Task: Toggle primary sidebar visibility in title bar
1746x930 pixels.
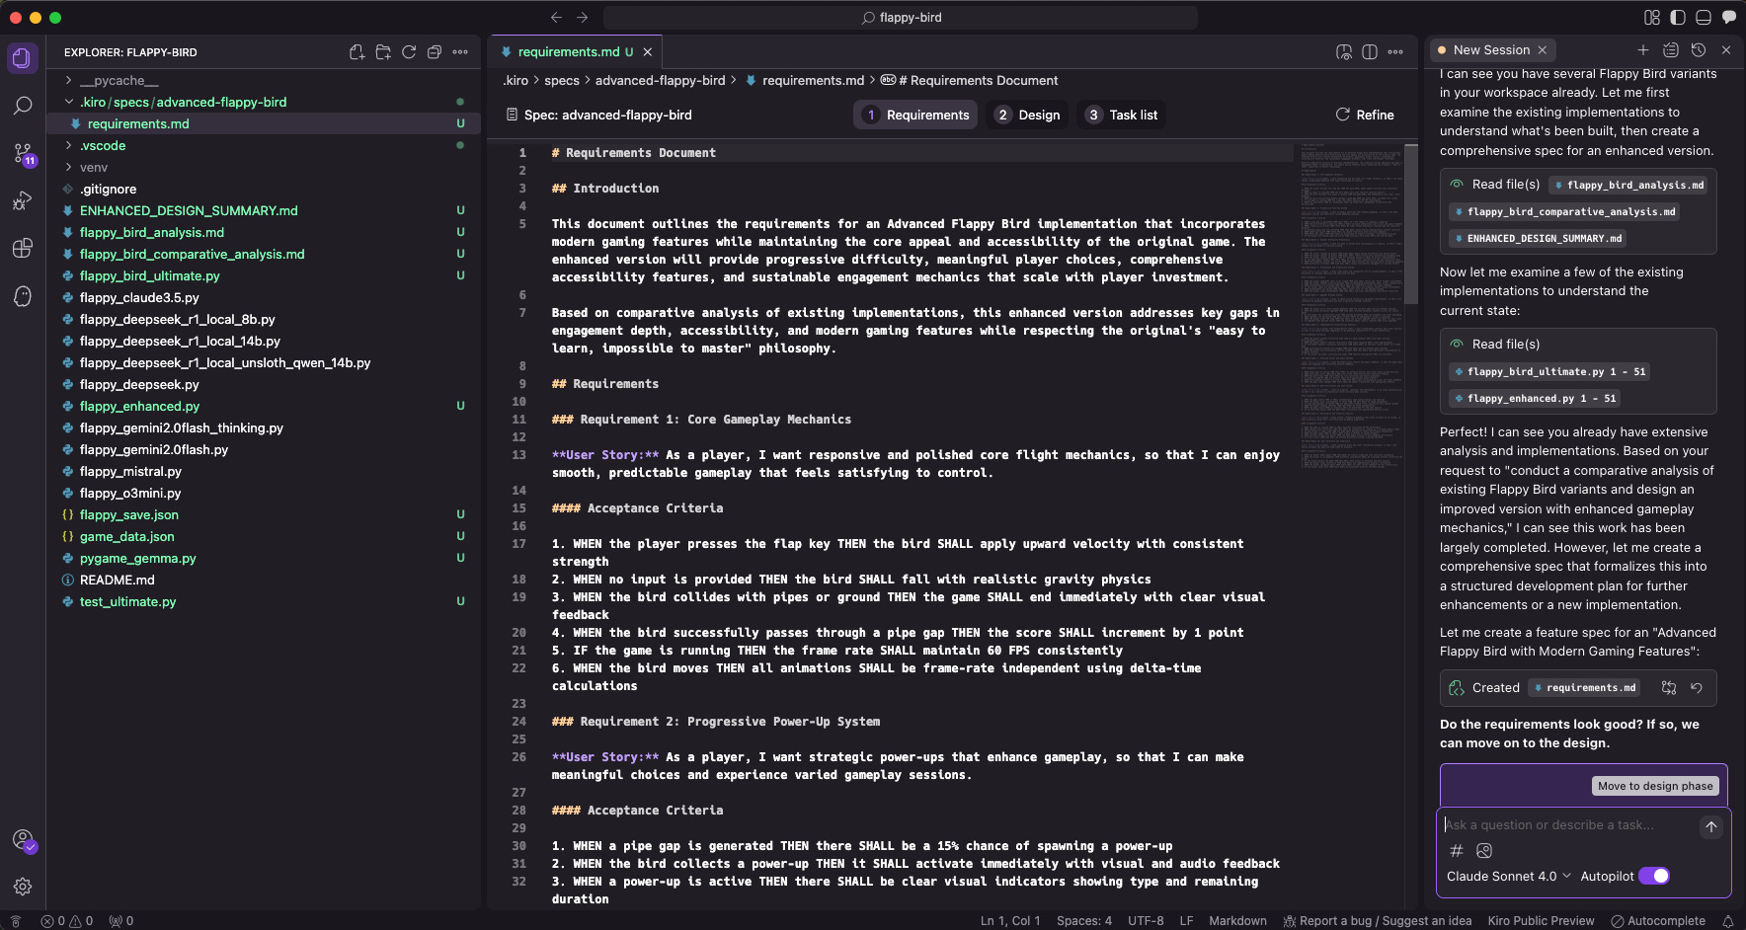Action: click(x=1678, y=17)
